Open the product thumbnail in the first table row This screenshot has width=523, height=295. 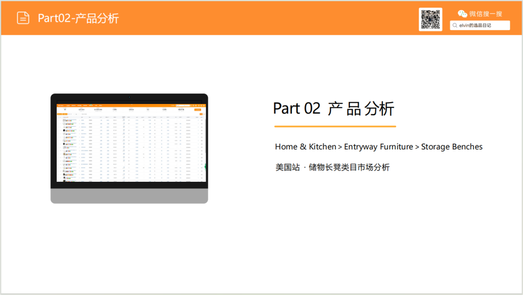pyautogui.click(x=64, y=119)
